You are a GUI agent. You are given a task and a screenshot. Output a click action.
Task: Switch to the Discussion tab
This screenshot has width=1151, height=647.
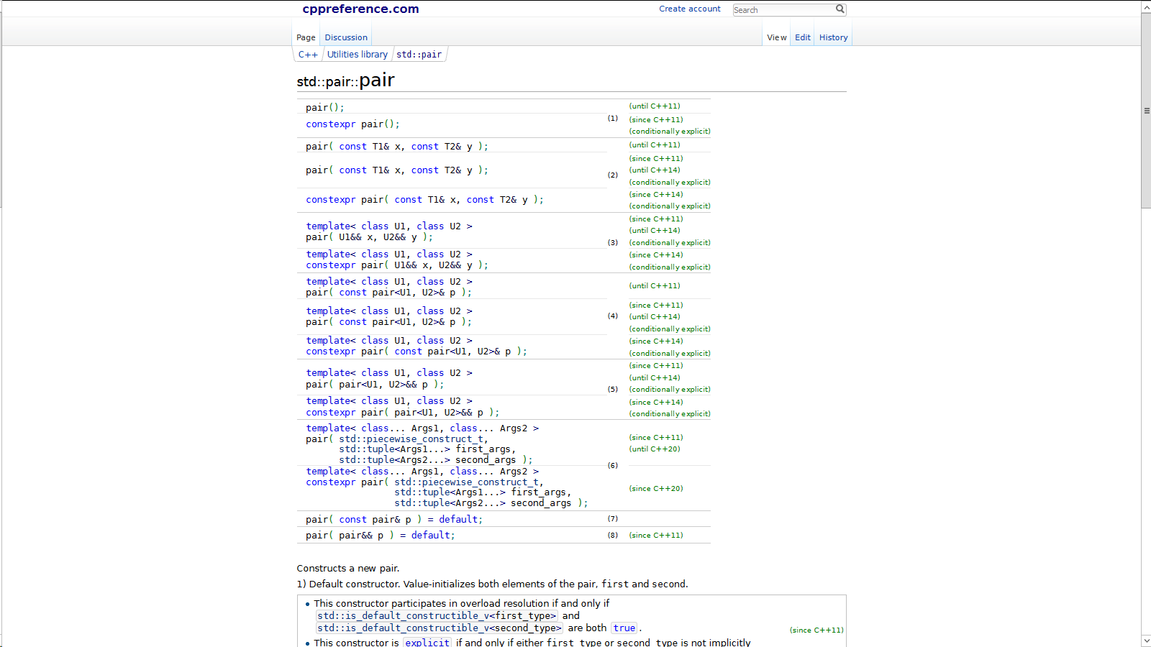pyautogui.click(x=345, y=37)
